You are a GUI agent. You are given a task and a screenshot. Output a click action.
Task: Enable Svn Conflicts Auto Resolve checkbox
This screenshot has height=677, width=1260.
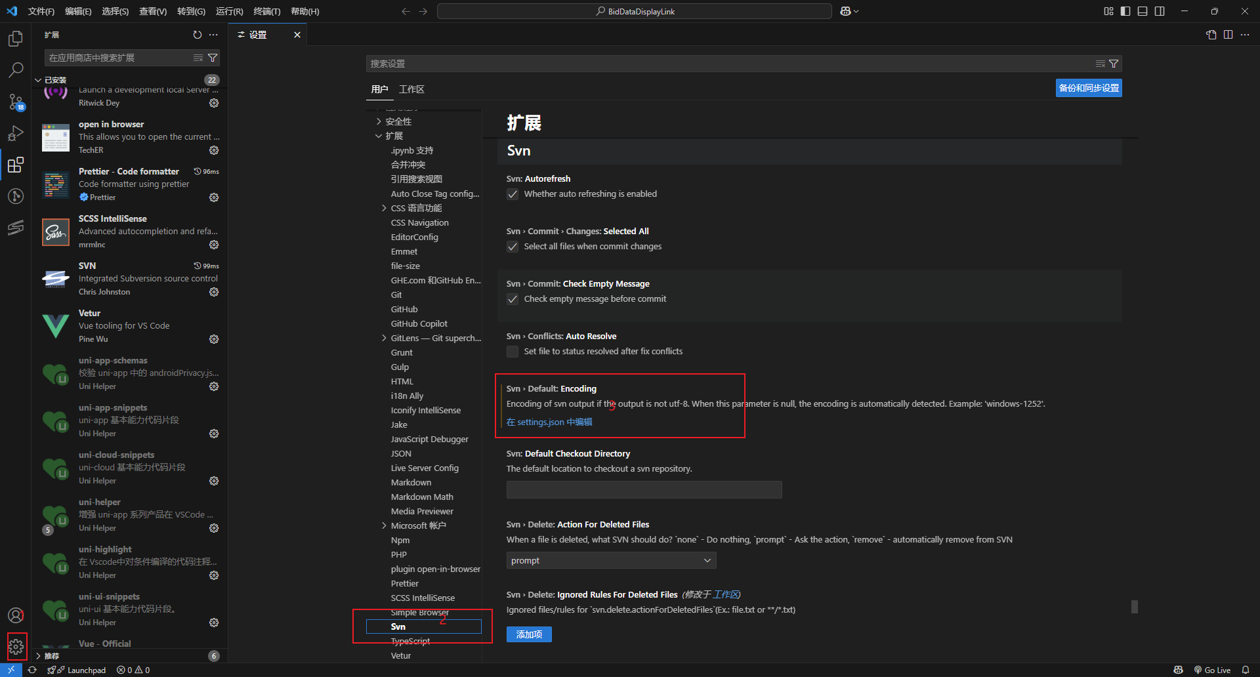coord(513,352)
